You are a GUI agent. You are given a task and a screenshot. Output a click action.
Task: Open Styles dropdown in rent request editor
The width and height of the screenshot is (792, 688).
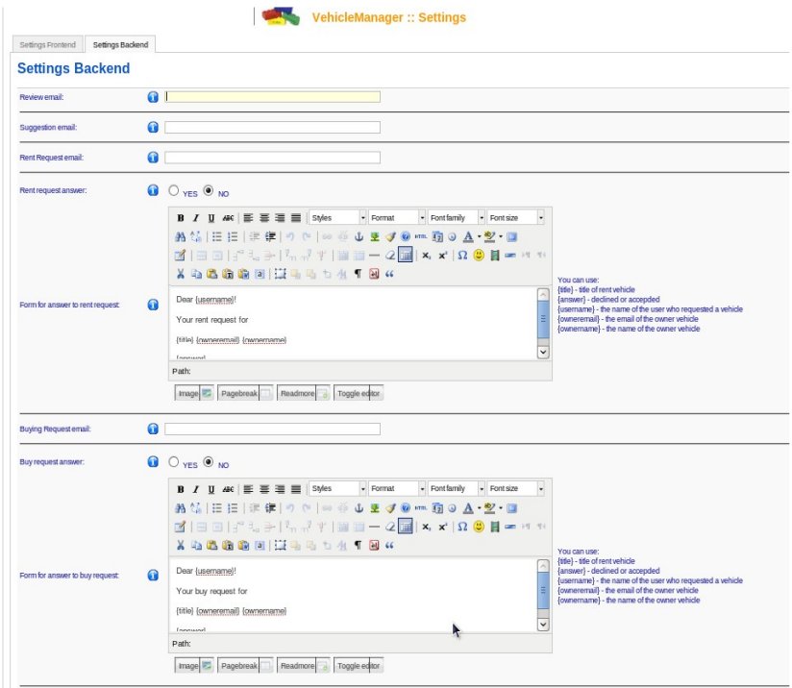point(337,218)
